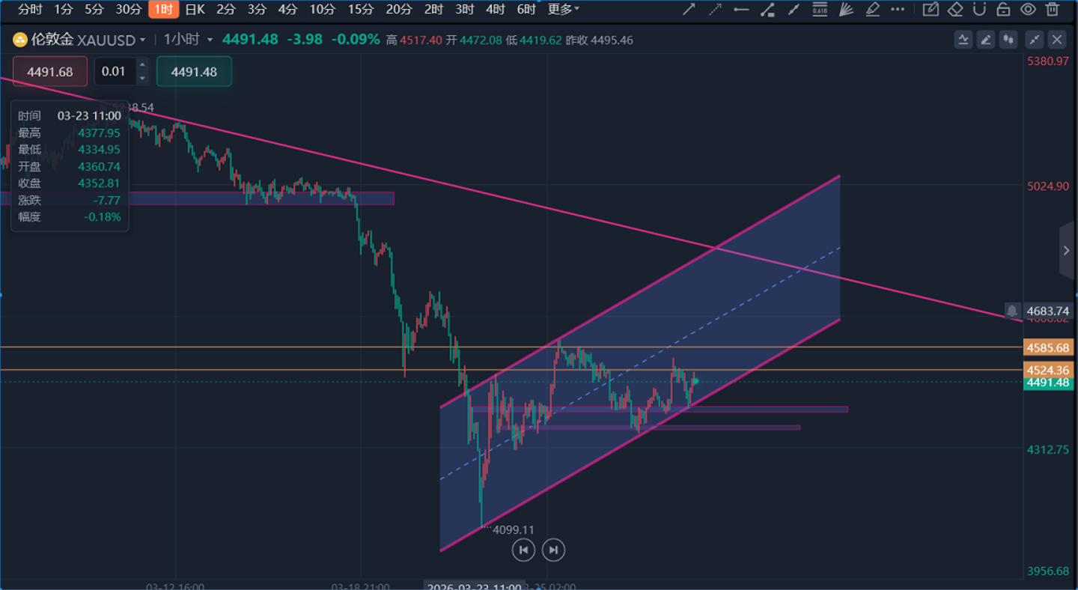The width and height of the screenshot is (1078, 590).
Task: Click the pencil drawing button in chart header
Action: (x=987, y=40)
